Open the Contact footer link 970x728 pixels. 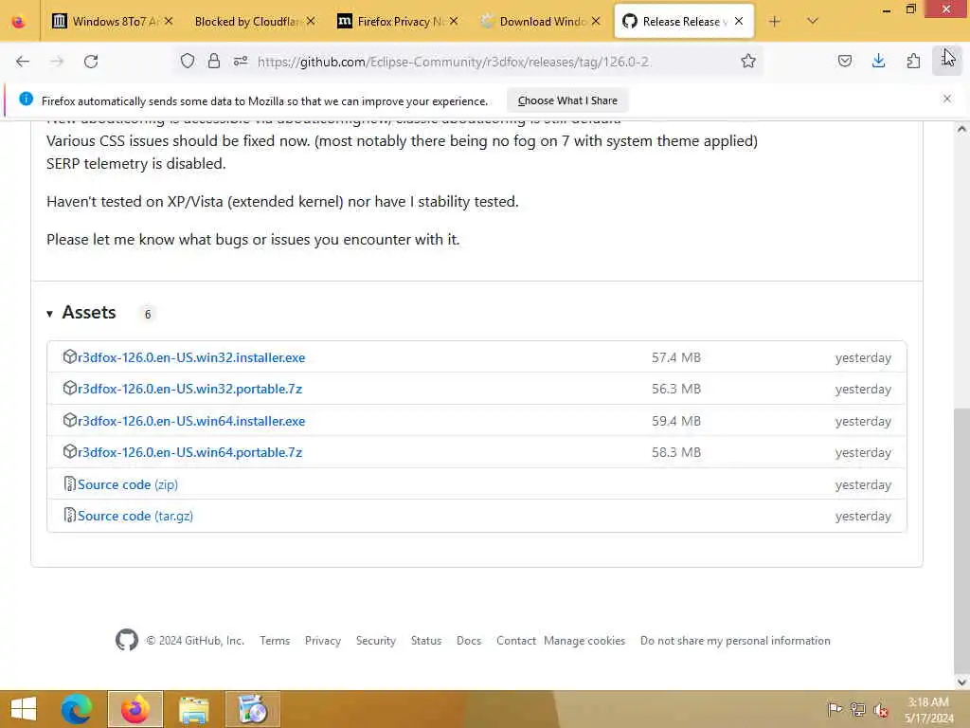pos(516,641)
